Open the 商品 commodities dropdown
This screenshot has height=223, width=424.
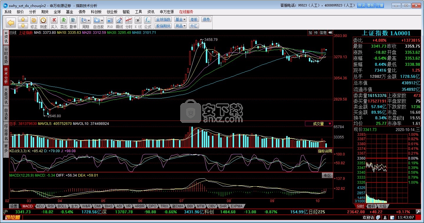tap(180, 26)
